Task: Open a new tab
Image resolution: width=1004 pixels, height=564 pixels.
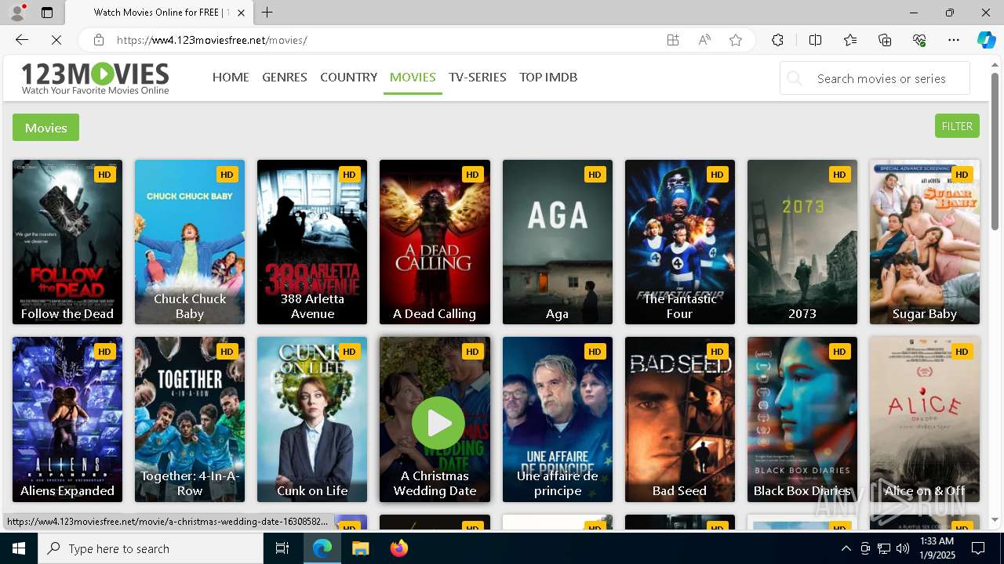Action: [x=267, y=13]
